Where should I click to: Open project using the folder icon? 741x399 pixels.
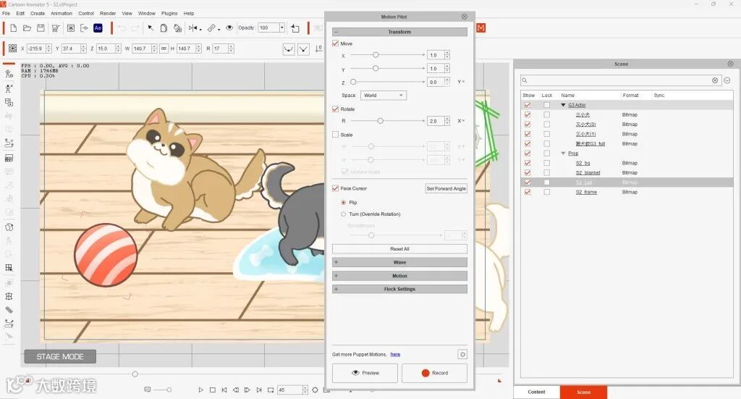click(x=27, y=28)
